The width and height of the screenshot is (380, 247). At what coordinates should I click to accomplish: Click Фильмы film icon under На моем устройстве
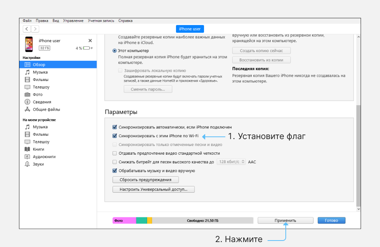(27, 134)
